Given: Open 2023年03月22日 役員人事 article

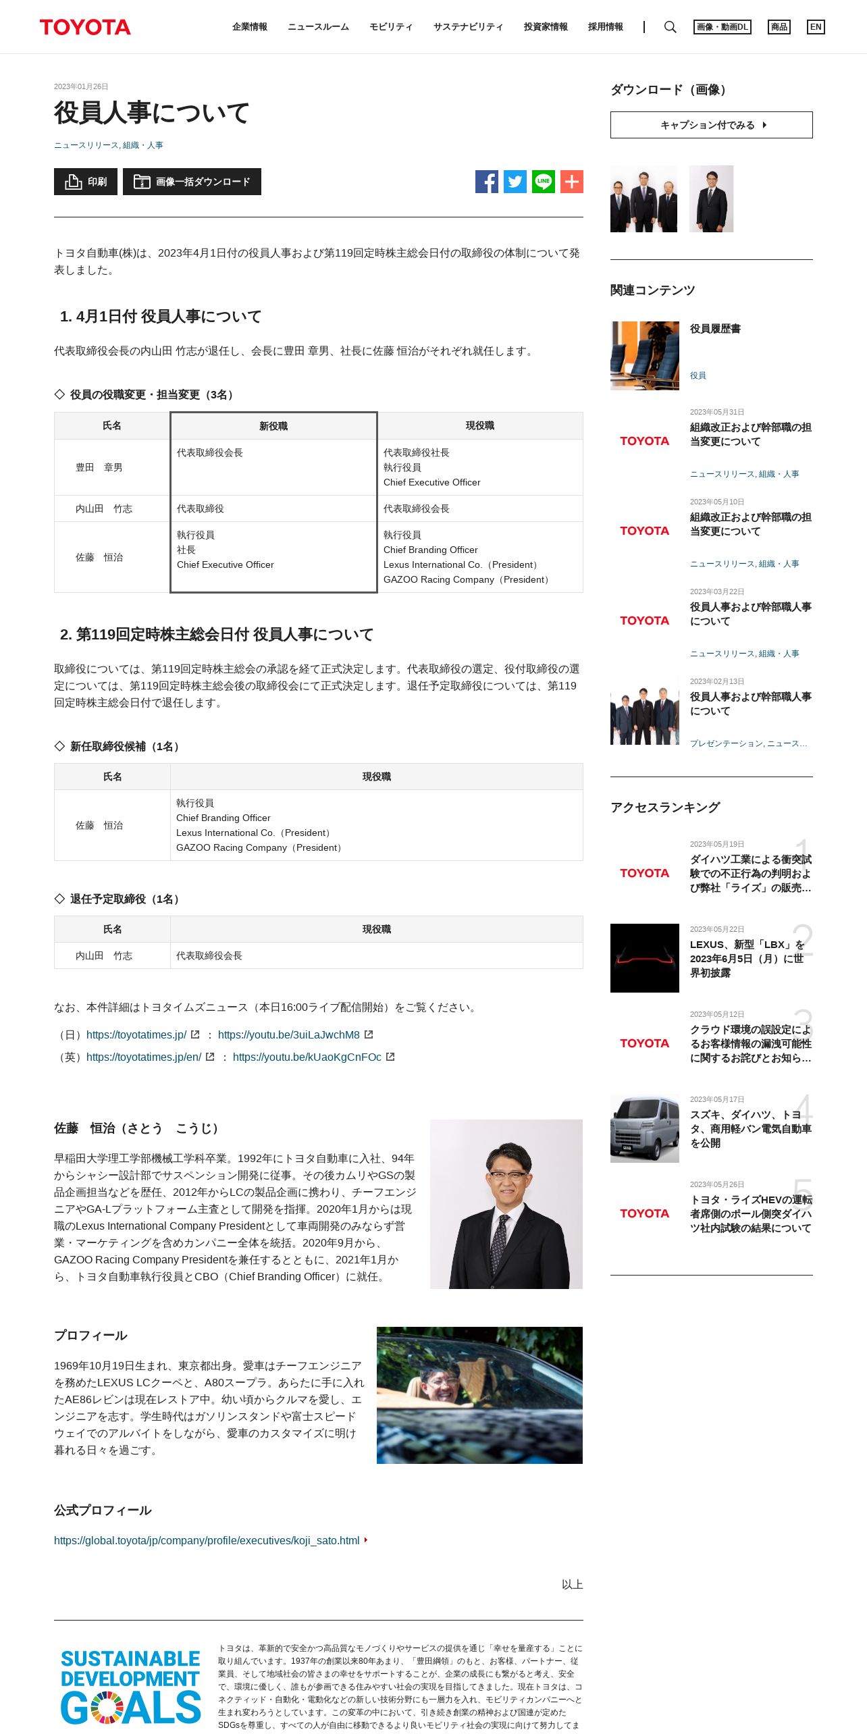Looking at the screenshot, I should coord(750,614).
